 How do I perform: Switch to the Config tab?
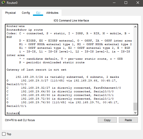point(26,13)
